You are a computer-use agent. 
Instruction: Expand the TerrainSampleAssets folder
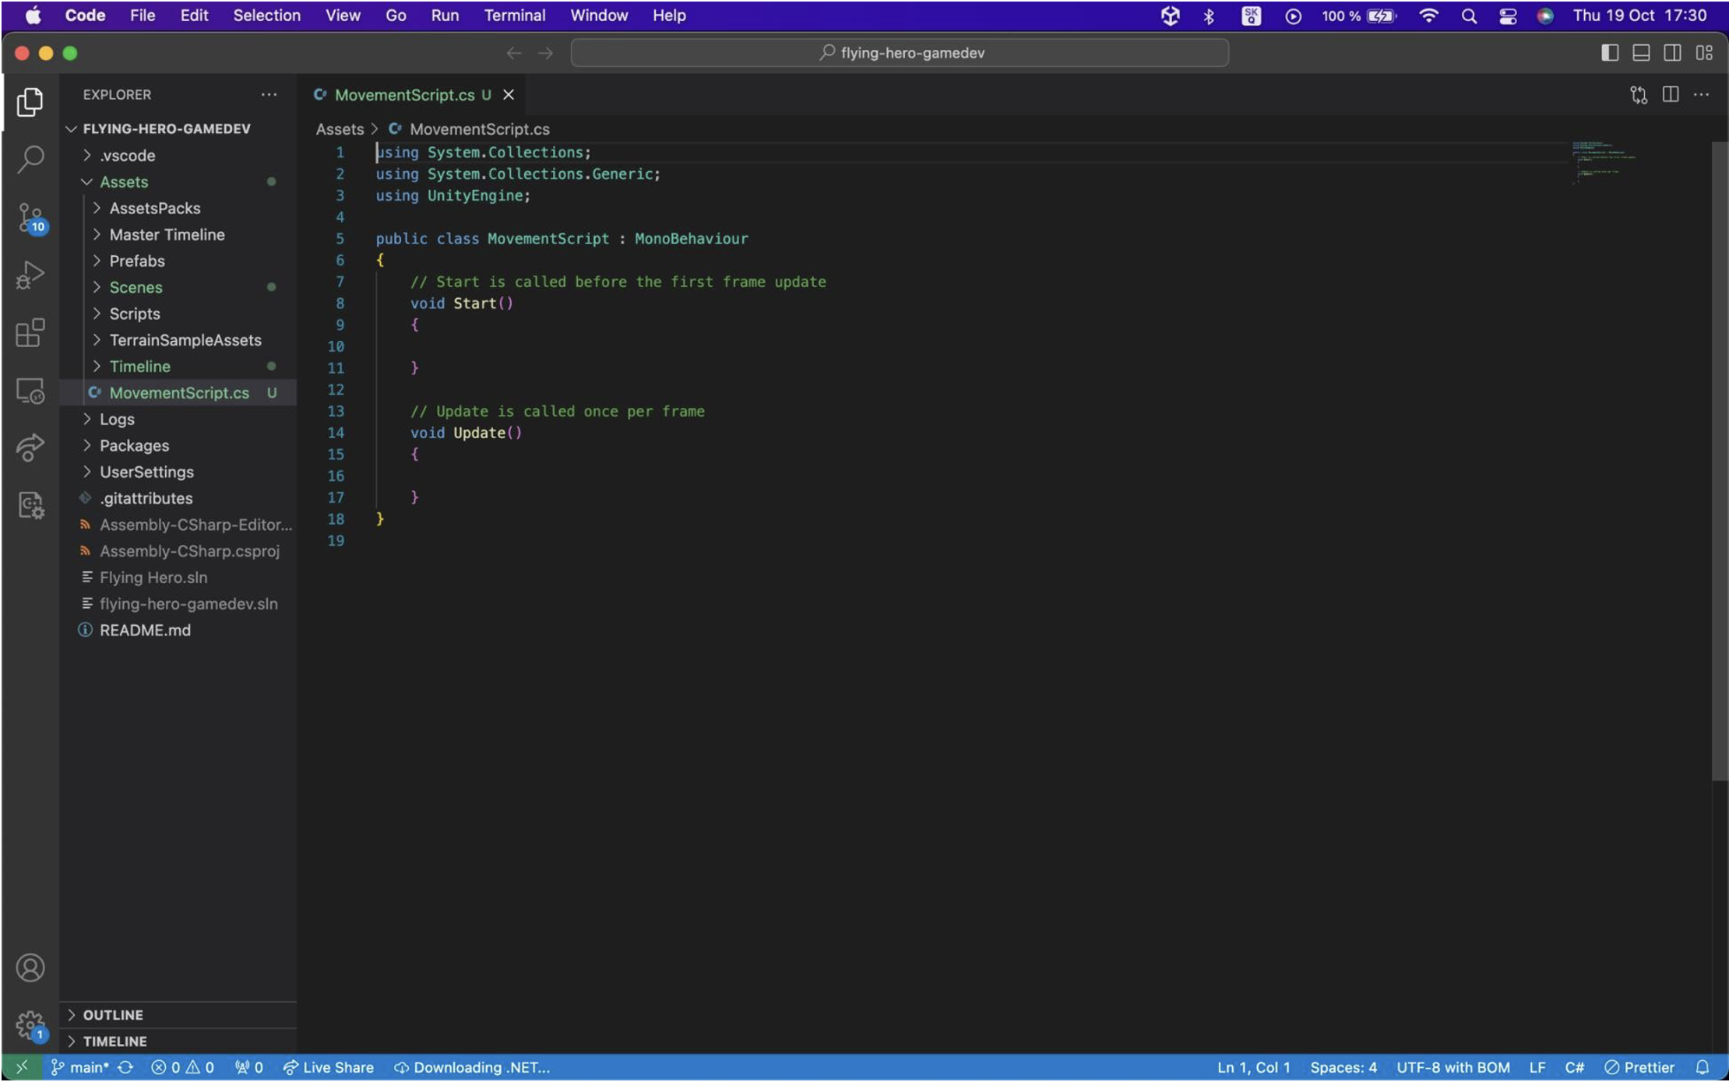click(x=178, y=340)
